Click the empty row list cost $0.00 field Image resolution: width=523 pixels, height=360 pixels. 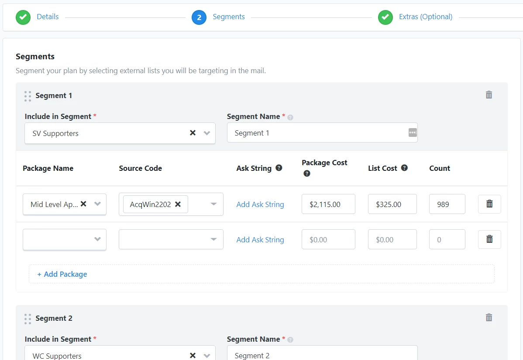(x=392, y=239)
